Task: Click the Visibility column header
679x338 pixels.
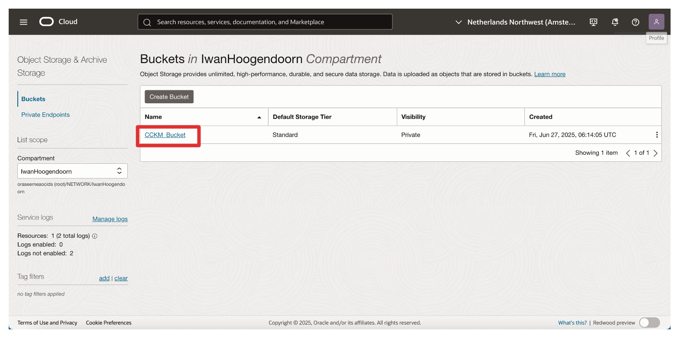Action: [413, 117]
